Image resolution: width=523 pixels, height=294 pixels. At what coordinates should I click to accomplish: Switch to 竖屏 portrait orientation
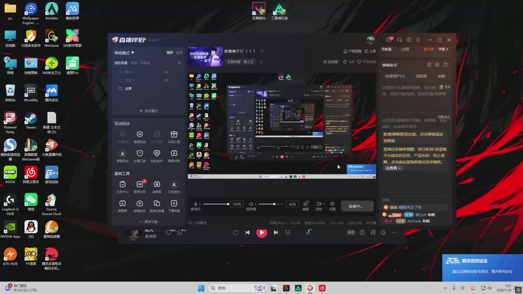(x=179, y=53)
